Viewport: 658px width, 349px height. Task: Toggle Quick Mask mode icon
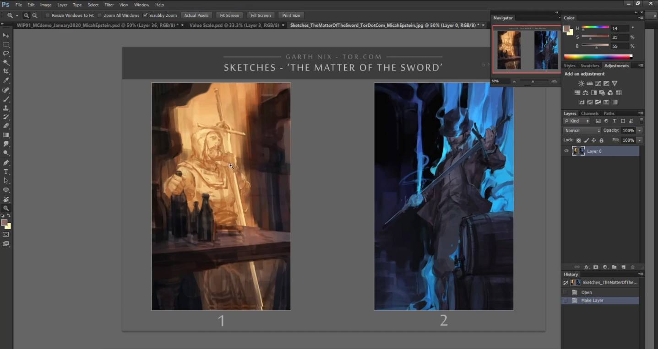(6, 234)
